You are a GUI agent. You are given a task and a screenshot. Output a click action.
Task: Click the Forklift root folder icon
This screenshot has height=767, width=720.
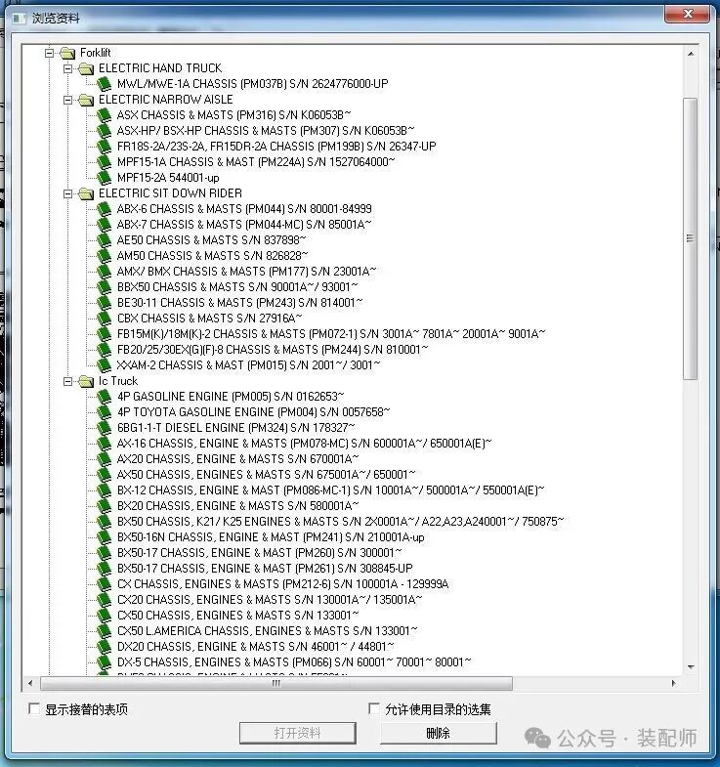[67, 53]
